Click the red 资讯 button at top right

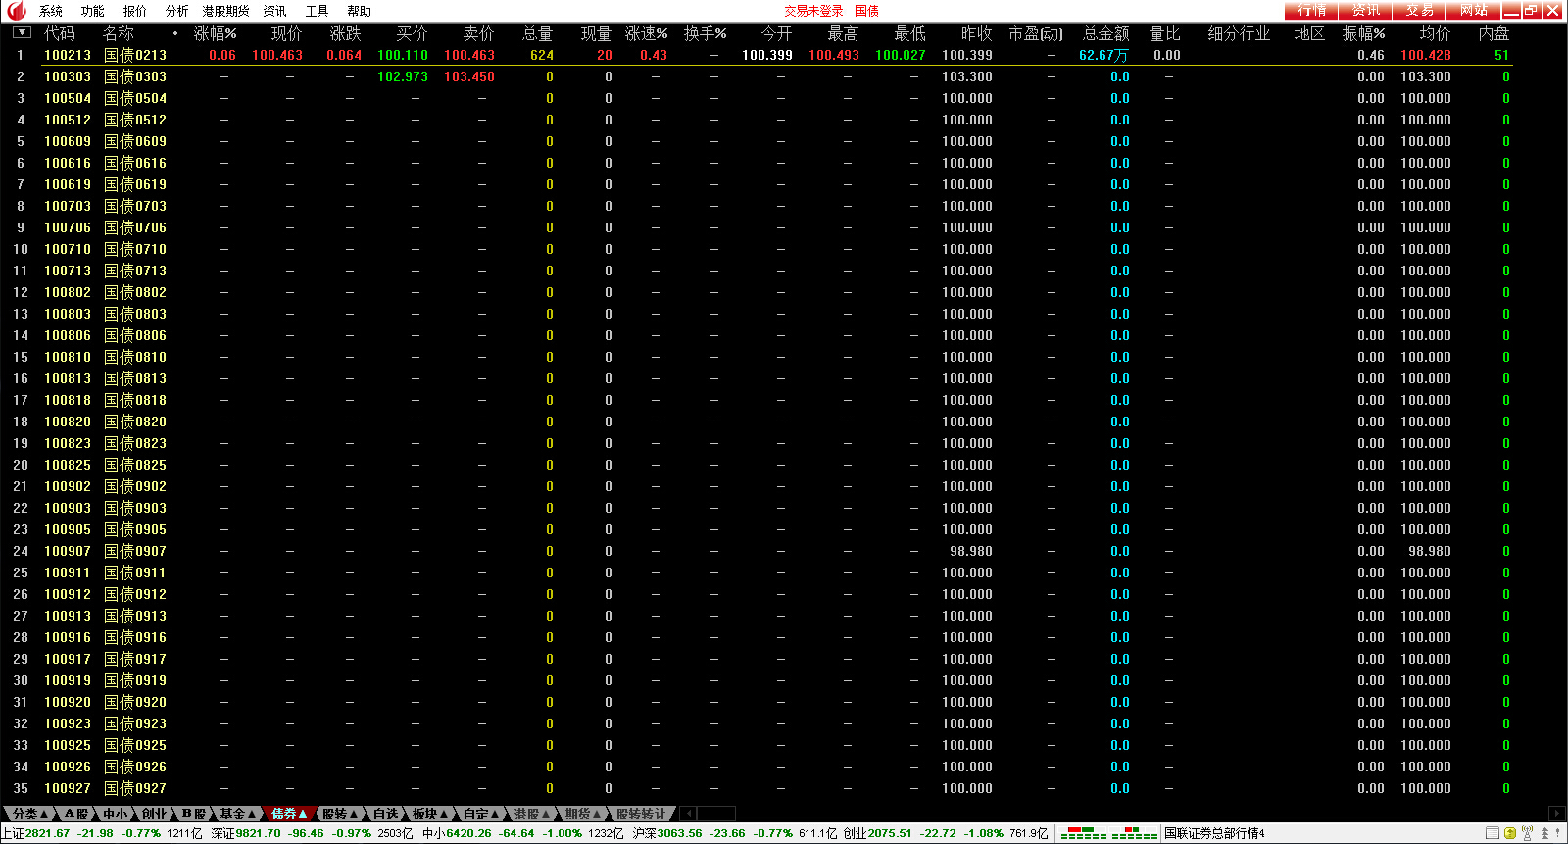tap(1365, 10)
